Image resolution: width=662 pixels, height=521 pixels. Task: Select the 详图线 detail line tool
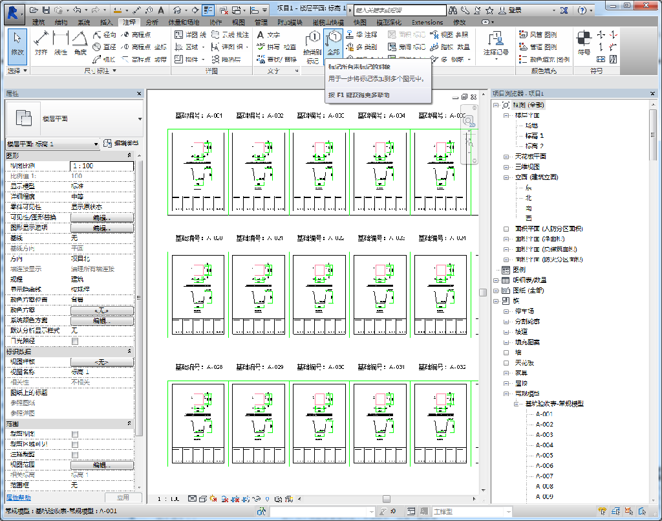click(191, 35)
